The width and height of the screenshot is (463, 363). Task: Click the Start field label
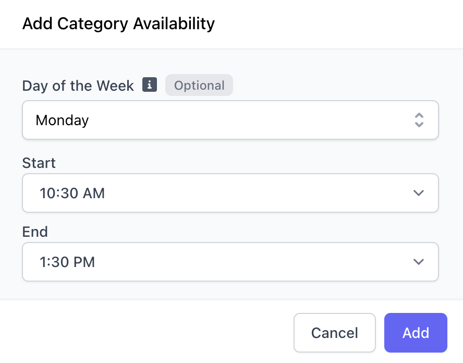(39, 163)
